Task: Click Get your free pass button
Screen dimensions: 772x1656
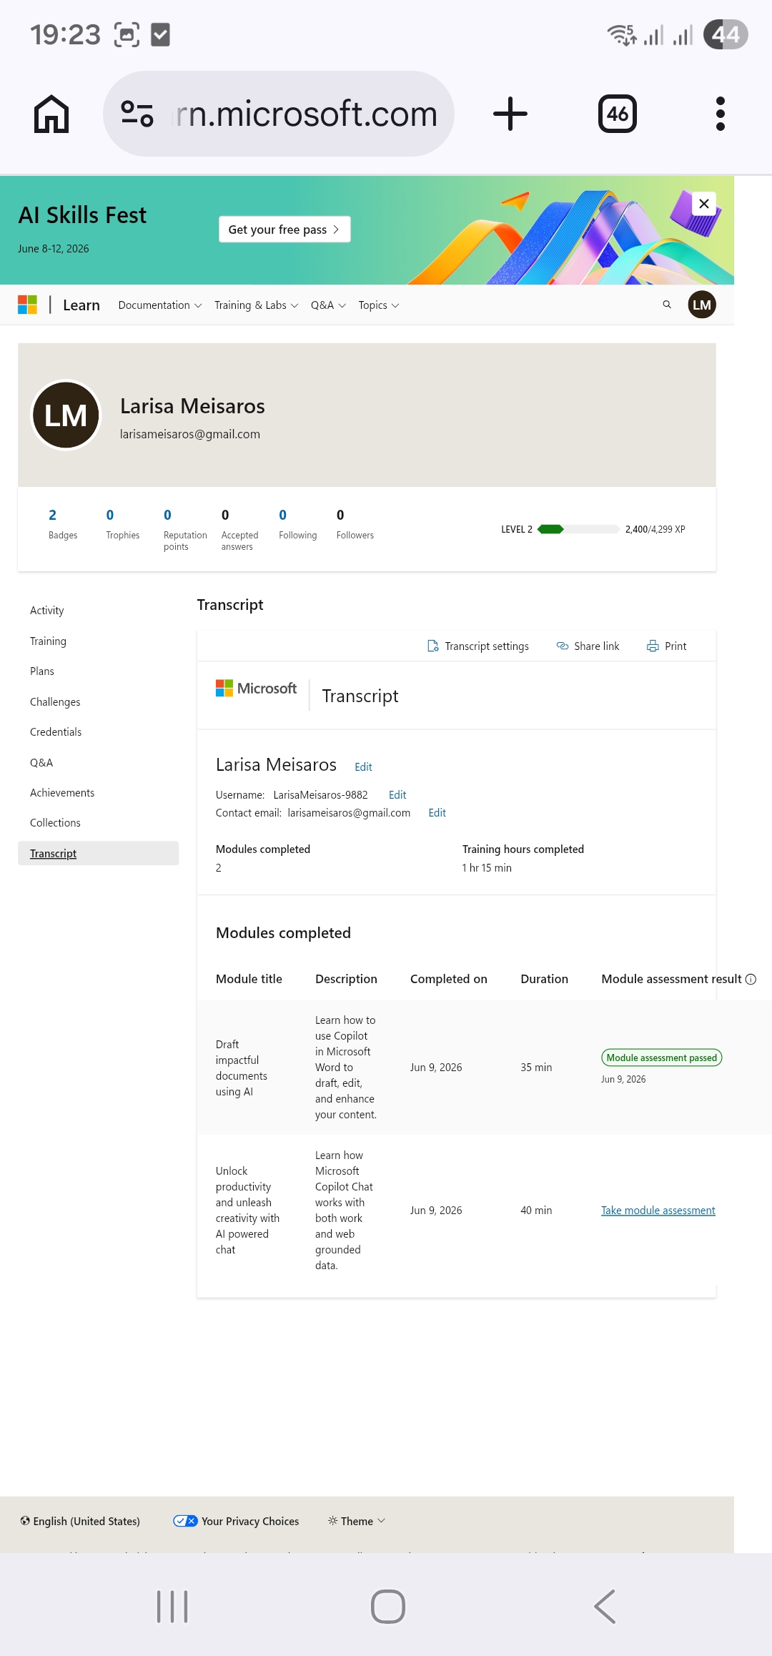Action: pyautogui.click(x=284, y=230)
